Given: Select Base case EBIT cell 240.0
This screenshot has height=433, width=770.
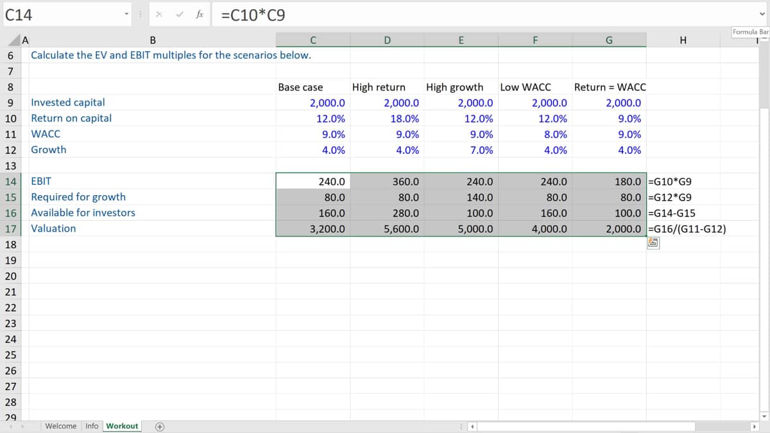Looking at the screenshot, I should tap(313, 182).
